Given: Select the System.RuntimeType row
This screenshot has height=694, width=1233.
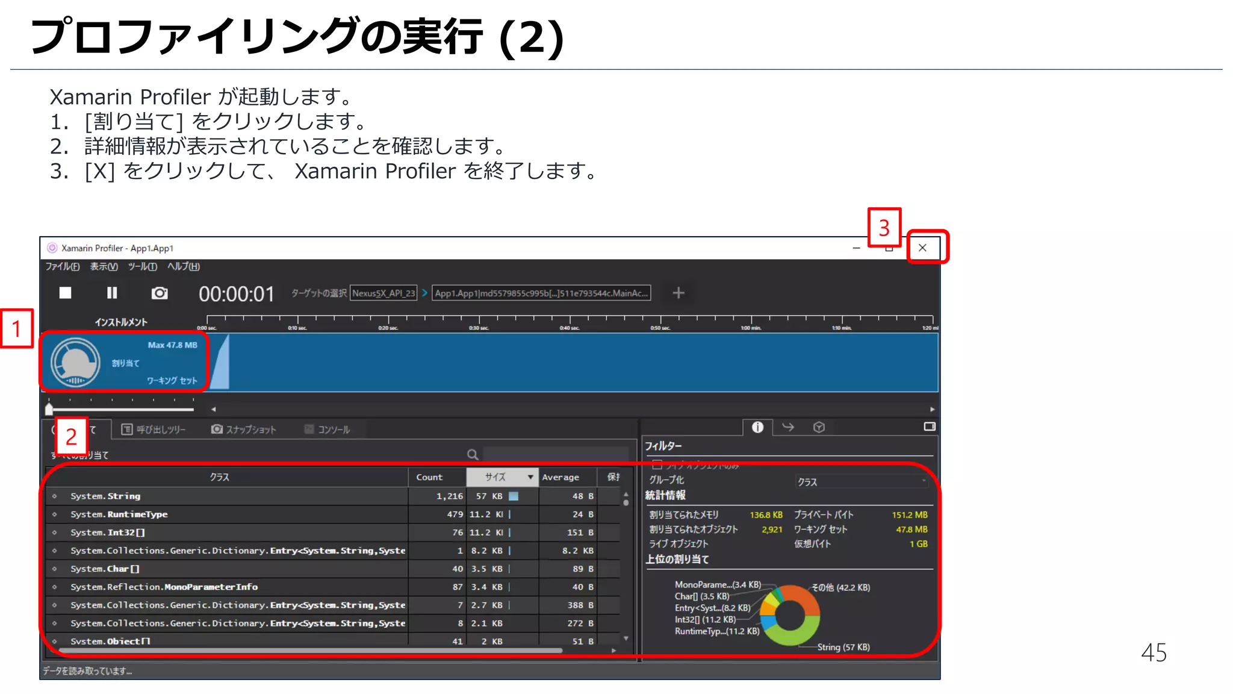Looking at the screenshot, I should (x=333, y=514).
